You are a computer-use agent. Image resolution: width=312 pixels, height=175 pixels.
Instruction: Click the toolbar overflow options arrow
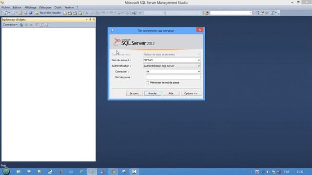pos(279,13)
